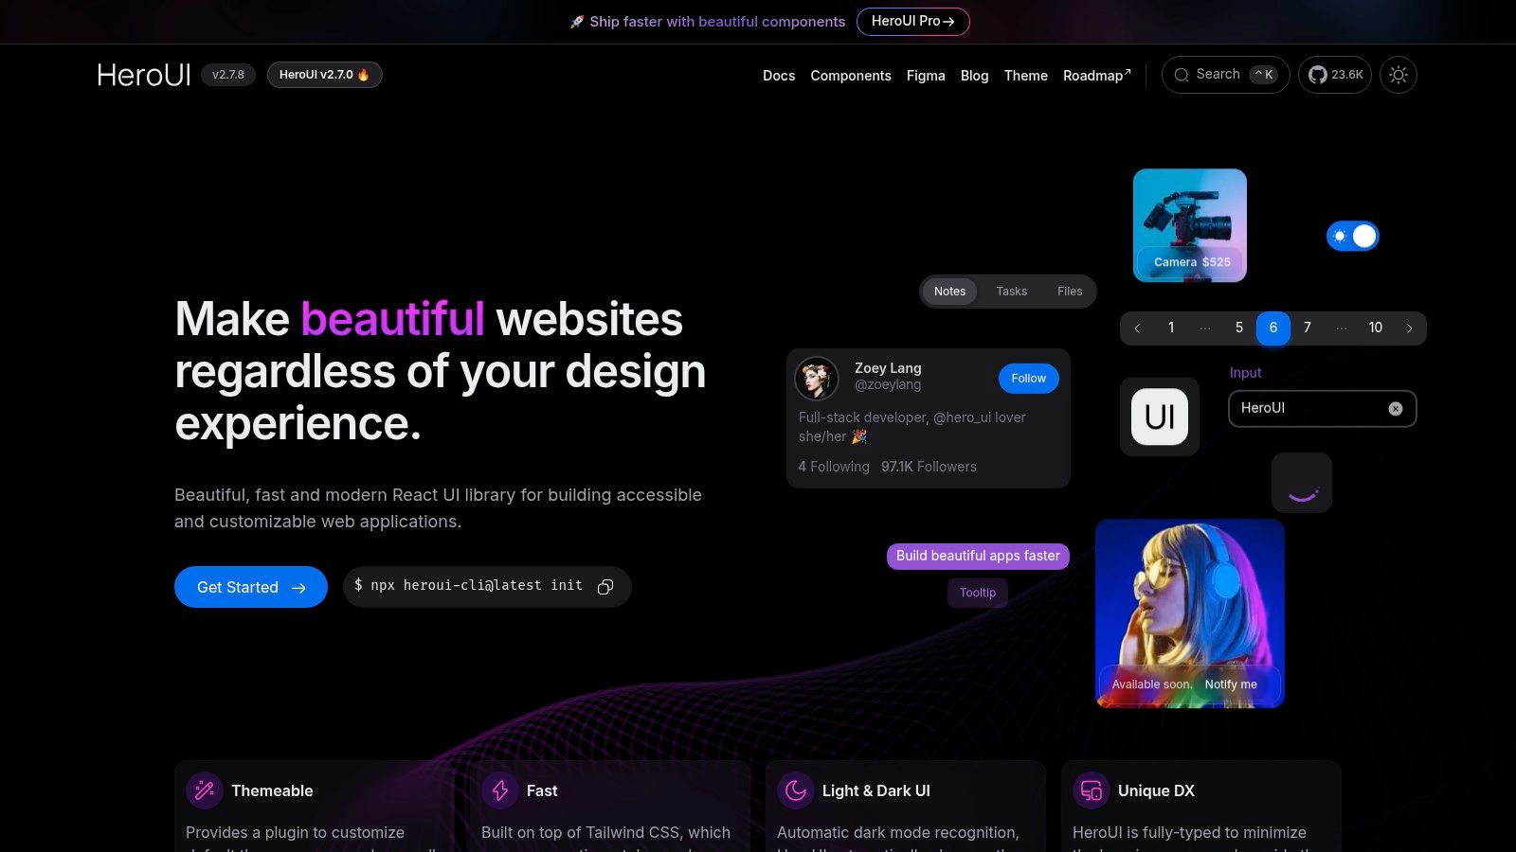This screenshot has height=852, width=1516.
Task: Click the Available soon text
Action: click(x=1152, y=684)
